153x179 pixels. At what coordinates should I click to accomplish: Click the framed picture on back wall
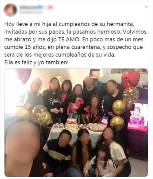coord(95,74)
